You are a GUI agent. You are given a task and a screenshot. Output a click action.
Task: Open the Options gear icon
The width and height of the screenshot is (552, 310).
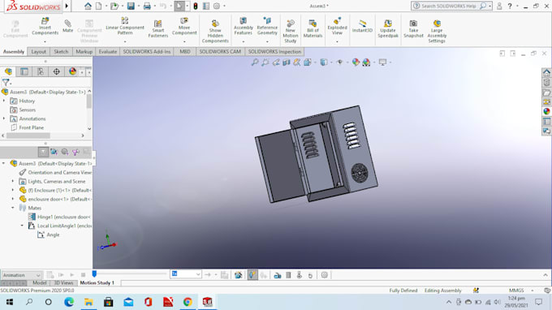(x=217, y=6)
